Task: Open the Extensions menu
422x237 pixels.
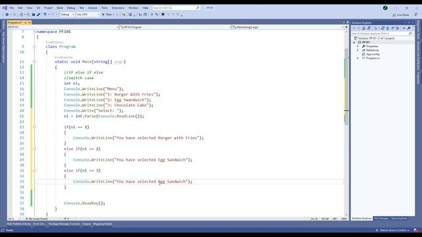Action: pos(118,8)
